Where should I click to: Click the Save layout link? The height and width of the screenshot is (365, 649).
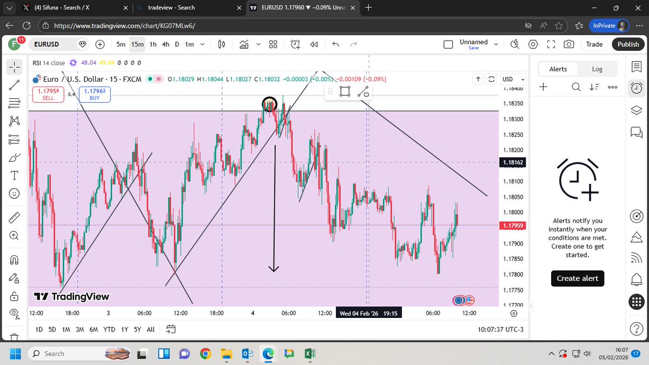point(474,48)
